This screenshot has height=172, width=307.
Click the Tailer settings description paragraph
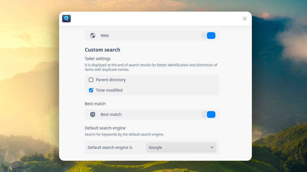click(151, 67)
